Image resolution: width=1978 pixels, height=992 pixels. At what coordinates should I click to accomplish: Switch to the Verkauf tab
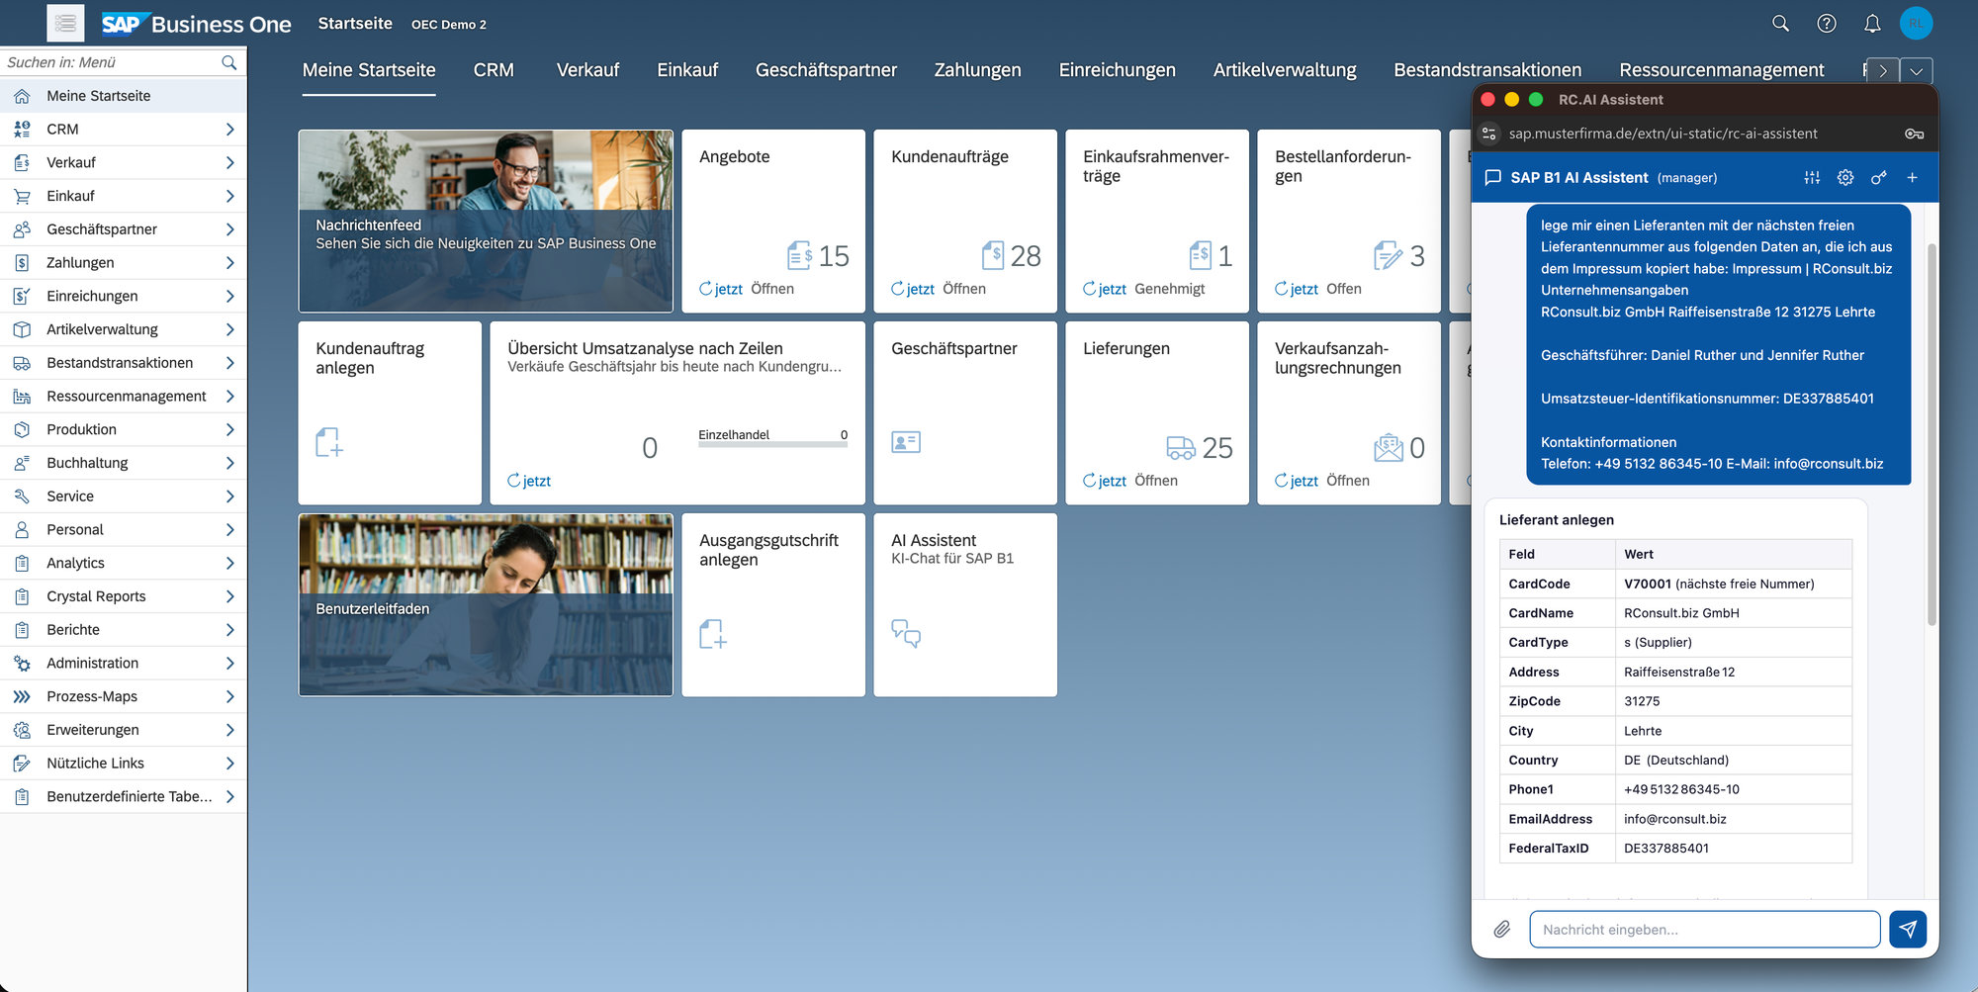pyautogui.click(x=587, y=70)
